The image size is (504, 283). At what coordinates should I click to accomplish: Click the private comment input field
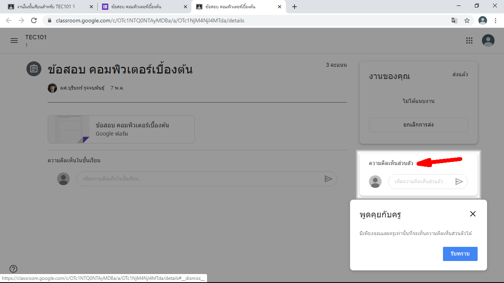coord(421,182)
